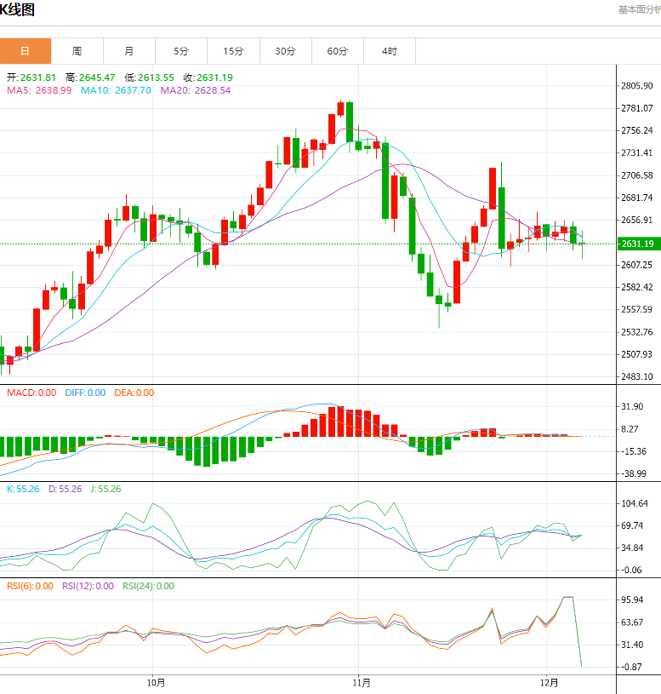Open the 5分 timeframe tab

coord(181,51)
